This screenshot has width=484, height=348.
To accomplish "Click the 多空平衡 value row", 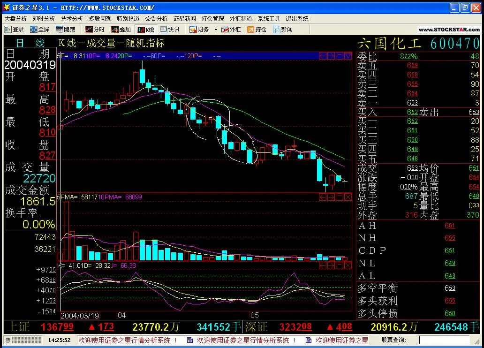I will coord(418,288).
